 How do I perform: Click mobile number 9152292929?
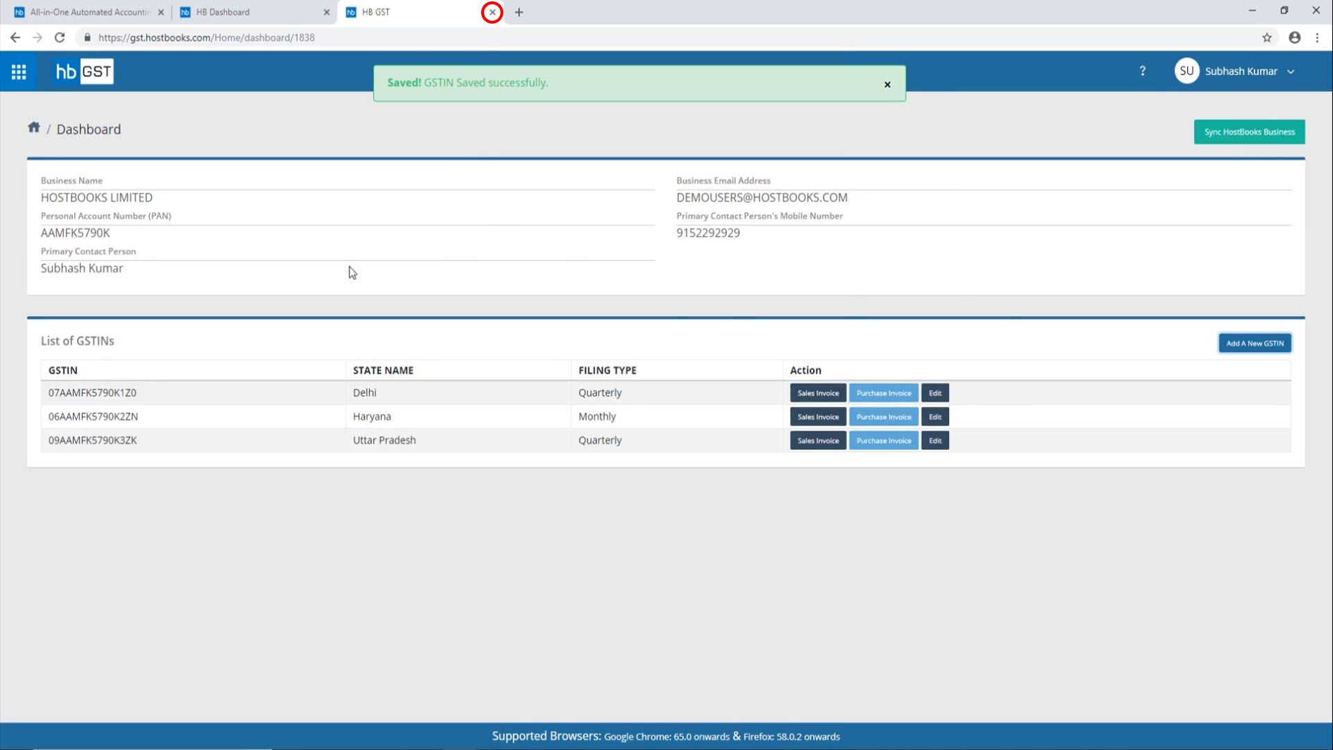[x=708, y=233]
